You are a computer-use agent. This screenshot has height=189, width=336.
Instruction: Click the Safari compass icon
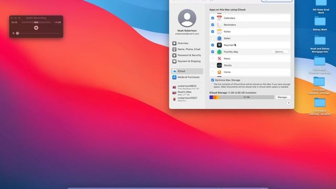tap(219, 38)
